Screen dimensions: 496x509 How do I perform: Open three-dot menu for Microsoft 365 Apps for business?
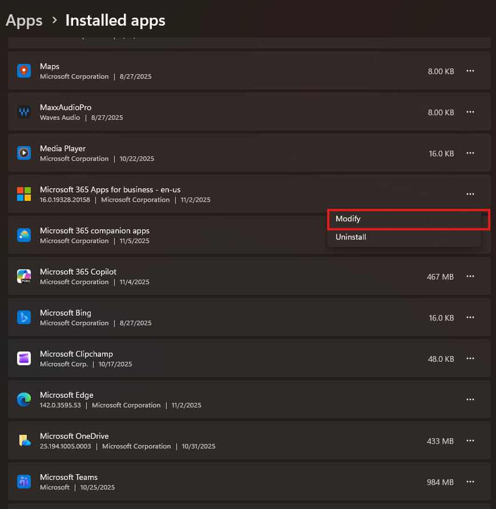(470, 194)
